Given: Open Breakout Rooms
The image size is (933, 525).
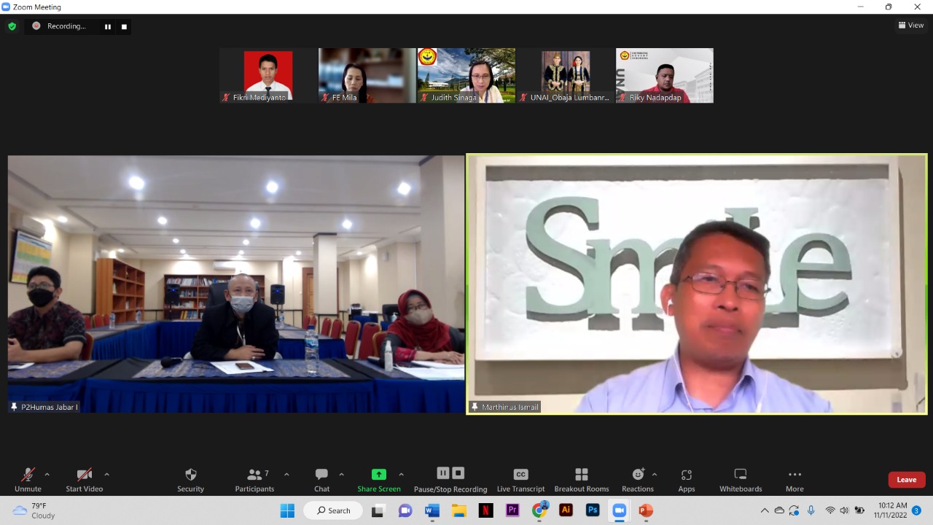Looking at the screenshot, I should pyautogui.click(x=581, y=478).
